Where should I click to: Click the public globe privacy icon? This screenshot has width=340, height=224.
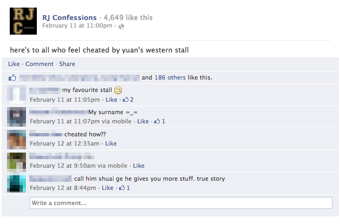coord(121,26)
